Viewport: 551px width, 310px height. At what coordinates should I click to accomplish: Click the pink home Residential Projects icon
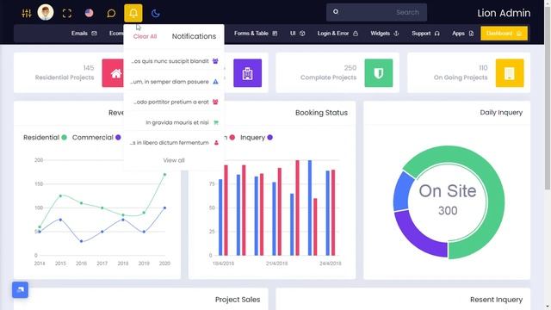coord(113,73)
